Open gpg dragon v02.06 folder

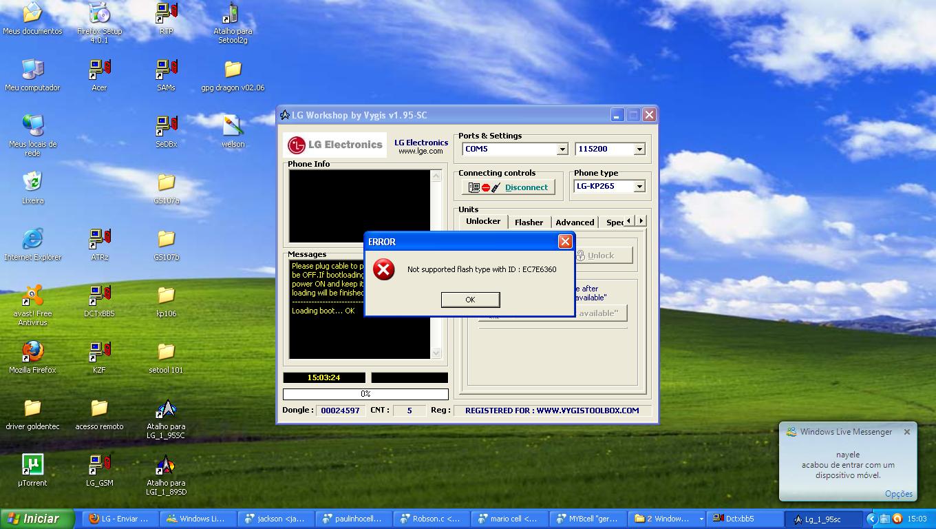click(x=233, y=75)
